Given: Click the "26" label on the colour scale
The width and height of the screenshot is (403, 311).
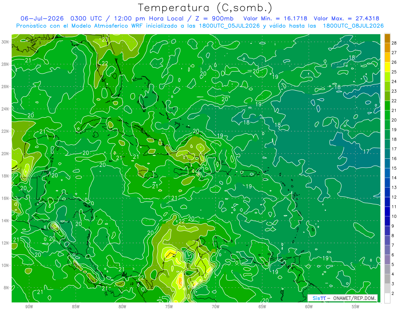Looking at the screenshot, I should click(394, 62).
